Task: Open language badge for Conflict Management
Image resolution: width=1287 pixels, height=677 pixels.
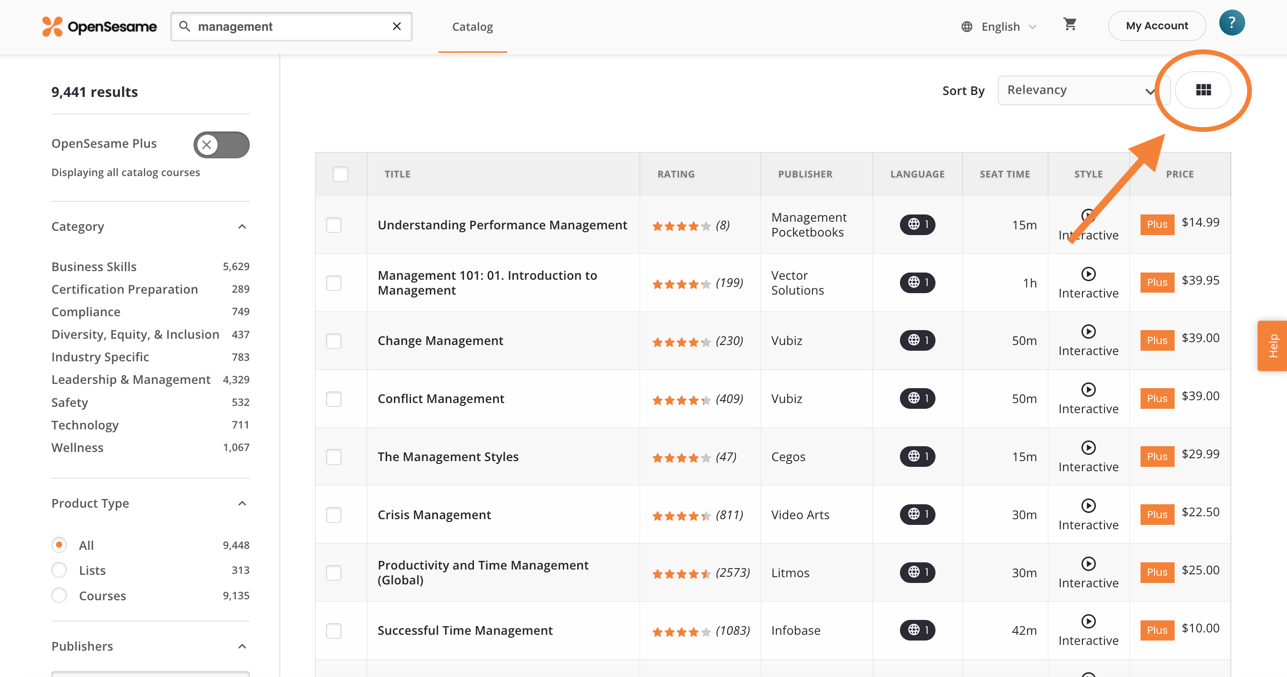Action: 917,398
